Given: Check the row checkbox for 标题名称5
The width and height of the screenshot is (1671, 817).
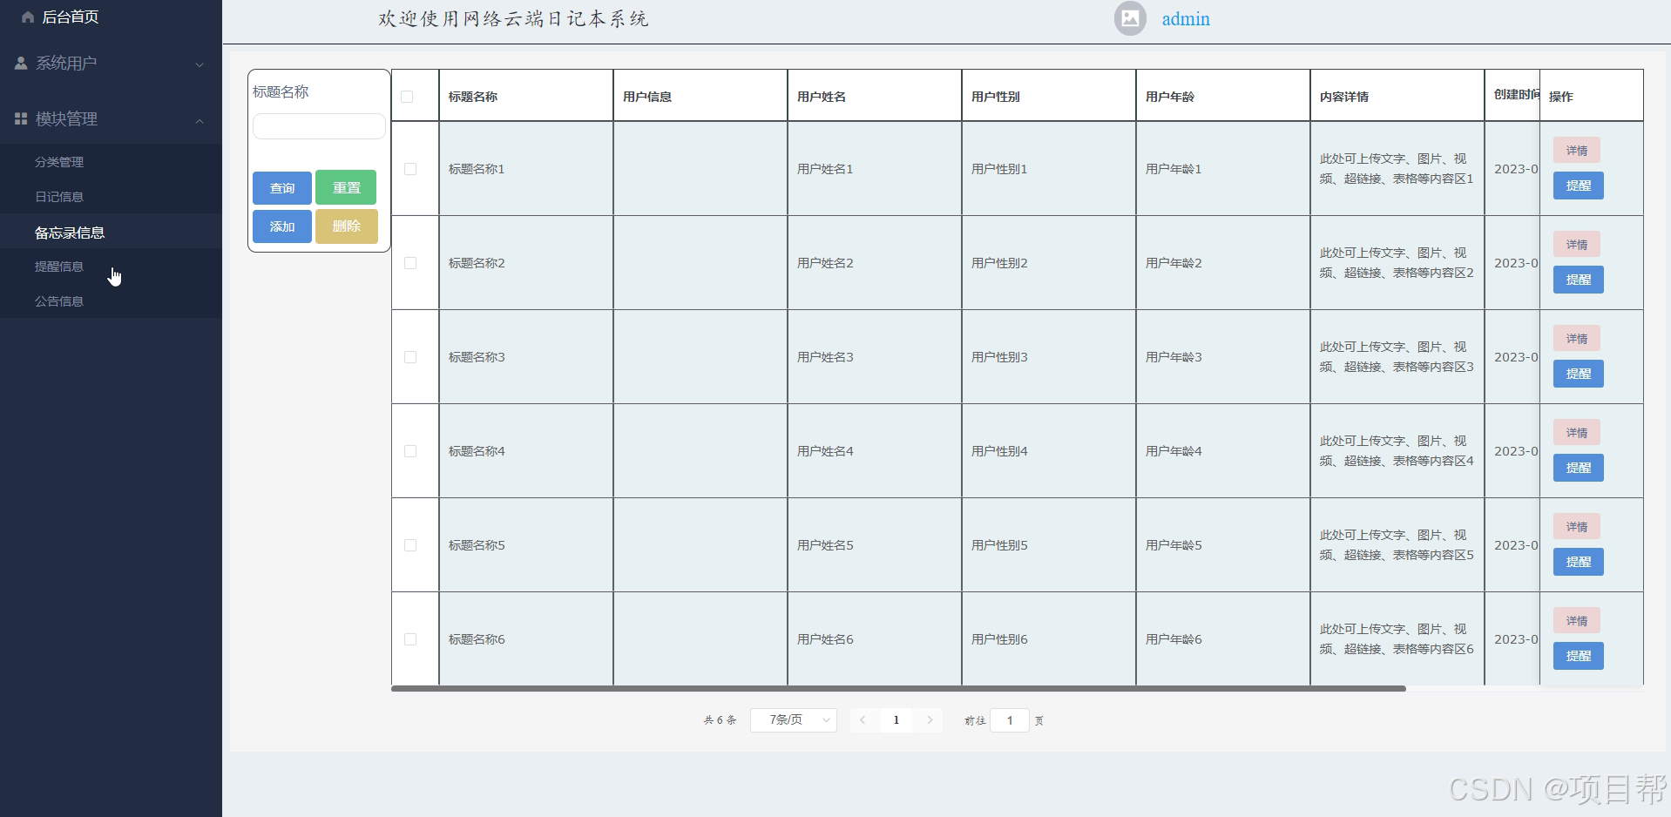Looking at the screenshot, I should pyautogui.click(x=410, y=545).
